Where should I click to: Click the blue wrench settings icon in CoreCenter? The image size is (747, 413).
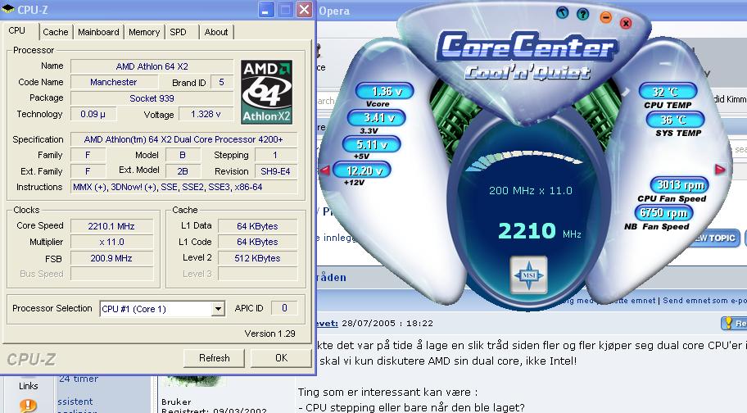[563, 12]
